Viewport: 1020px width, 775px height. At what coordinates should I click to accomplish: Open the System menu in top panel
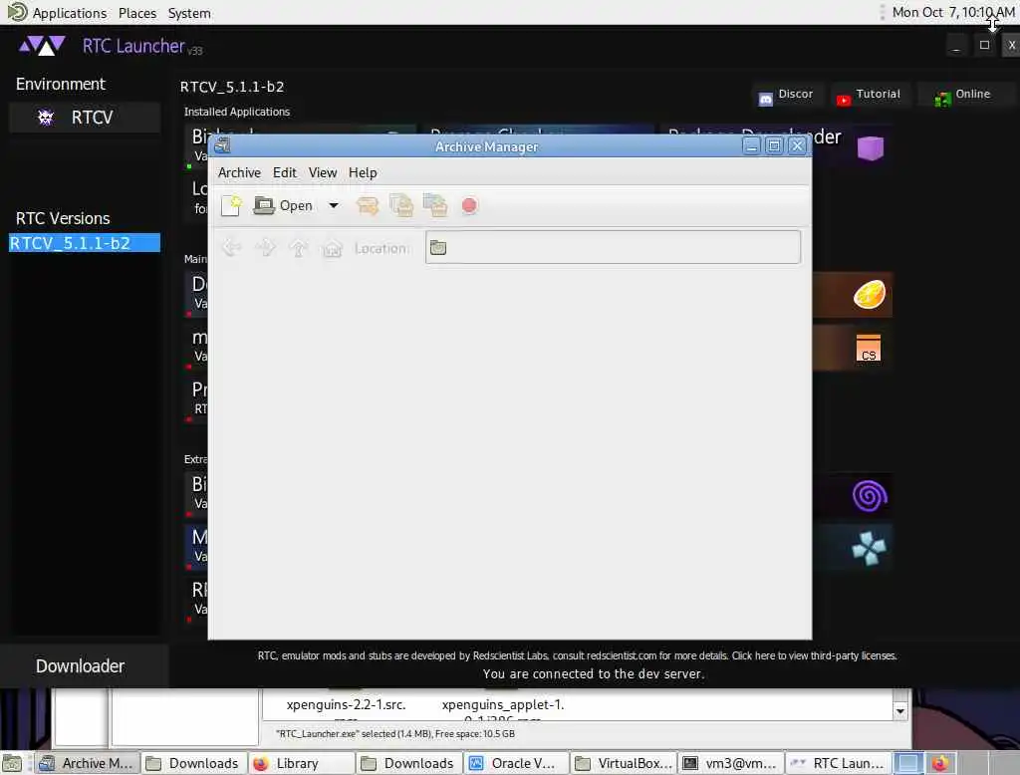coord(189,13)
